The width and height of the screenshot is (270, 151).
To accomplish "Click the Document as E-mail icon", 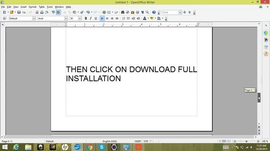I will [x=24, y=12].
